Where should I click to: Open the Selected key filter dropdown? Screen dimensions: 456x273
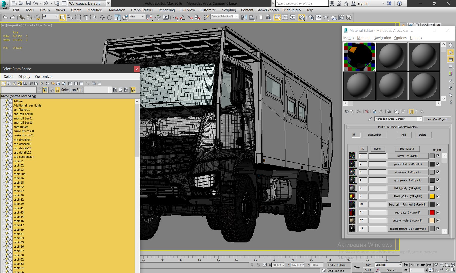(x=388, y=265)
